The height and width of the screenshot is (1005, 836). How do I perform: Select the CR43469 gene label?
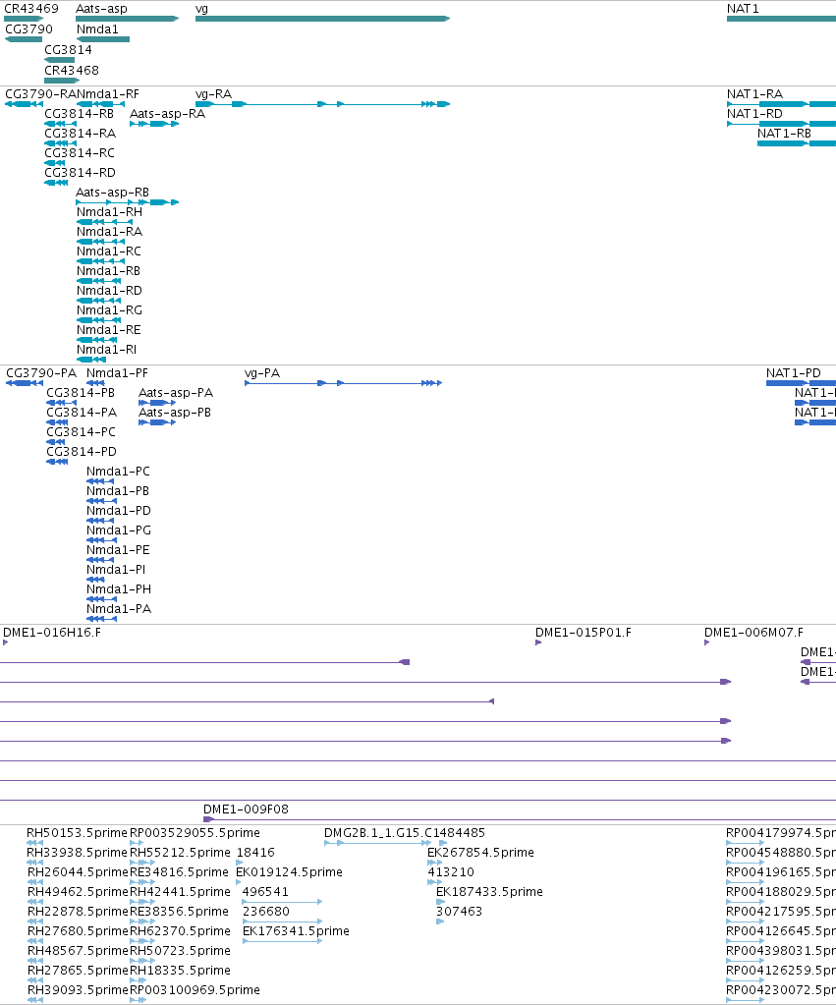click(x=31, y=9)
